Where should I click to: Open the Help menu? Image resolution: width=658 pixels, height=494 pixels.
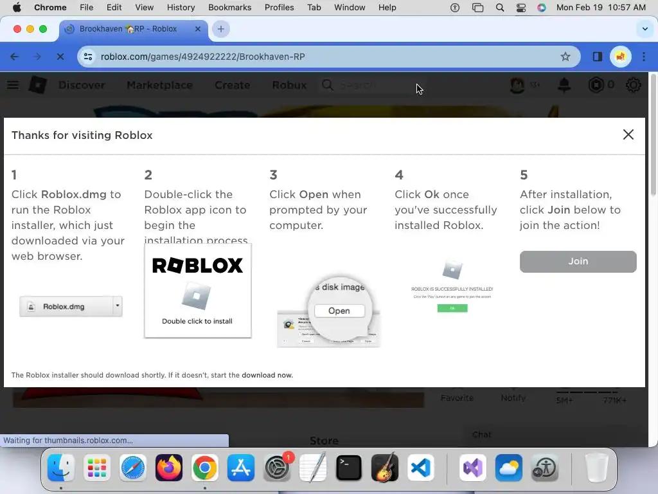(387, 8)
